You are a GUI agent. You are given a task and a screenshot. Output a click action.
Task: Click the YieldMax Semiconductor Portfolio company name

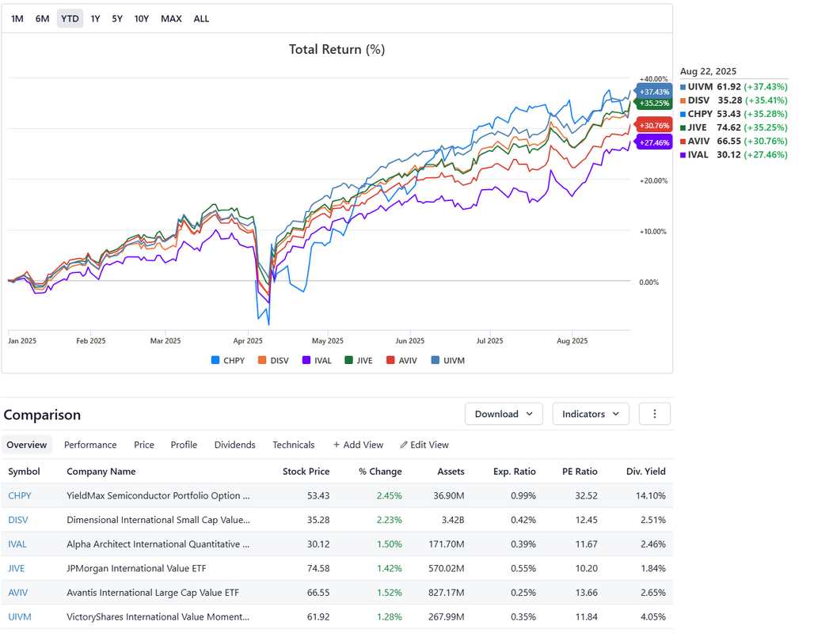[x=158, y=495]
